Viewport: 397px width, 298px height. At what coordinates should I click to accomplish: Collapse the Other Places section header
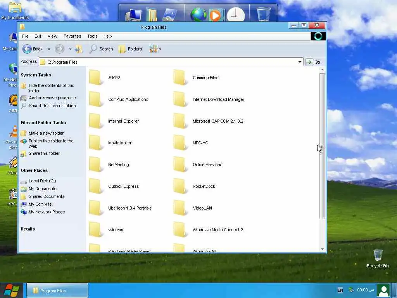(x=34, y=170)
